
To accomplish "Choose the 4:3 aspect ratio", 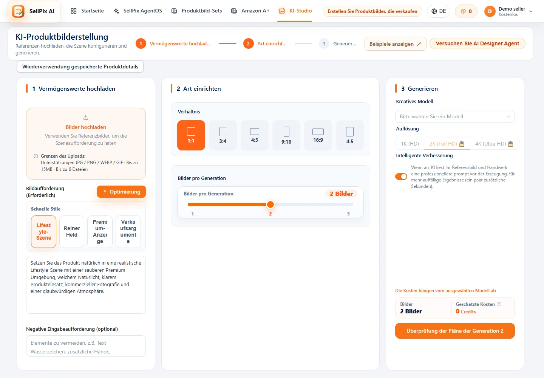I will (255, 135).
